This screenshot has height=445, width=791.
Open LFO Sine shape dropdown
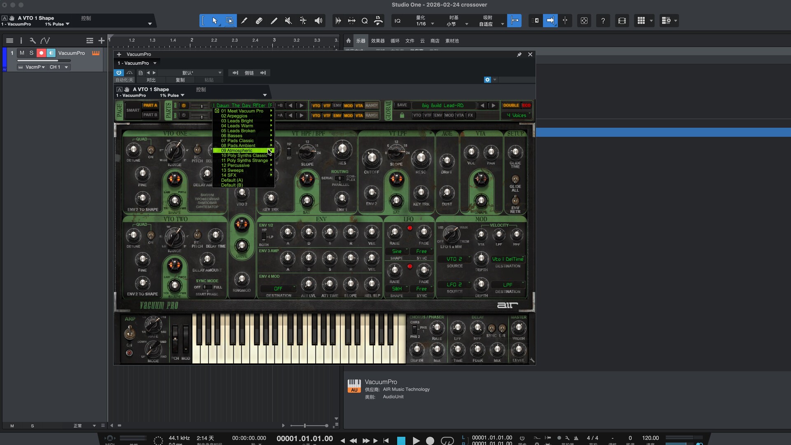(x=397, y=251)
